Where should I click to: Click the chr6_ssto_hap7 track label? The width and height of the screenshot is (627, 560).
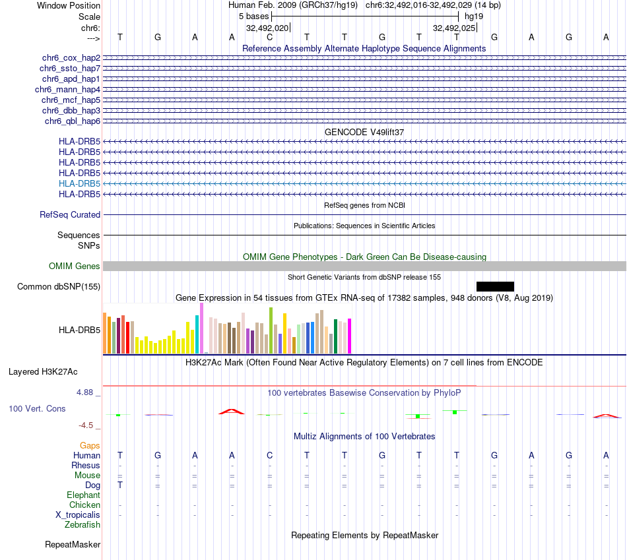coord(70,69)
